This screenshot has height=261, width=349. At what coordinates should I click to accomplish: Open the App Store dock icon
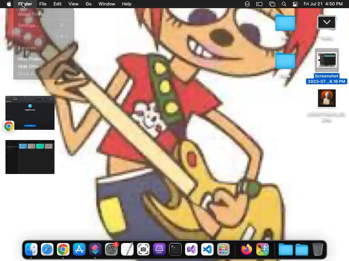(79, 249)
